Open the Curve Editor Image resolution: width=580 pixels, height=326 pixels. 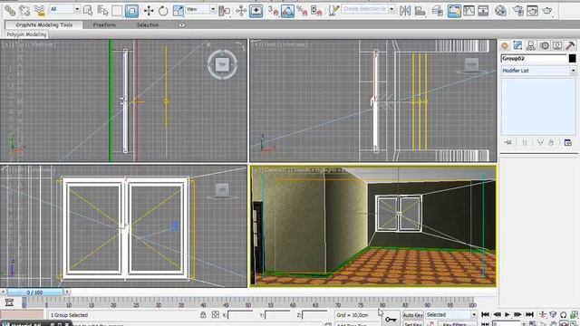[x=469, y=10]
